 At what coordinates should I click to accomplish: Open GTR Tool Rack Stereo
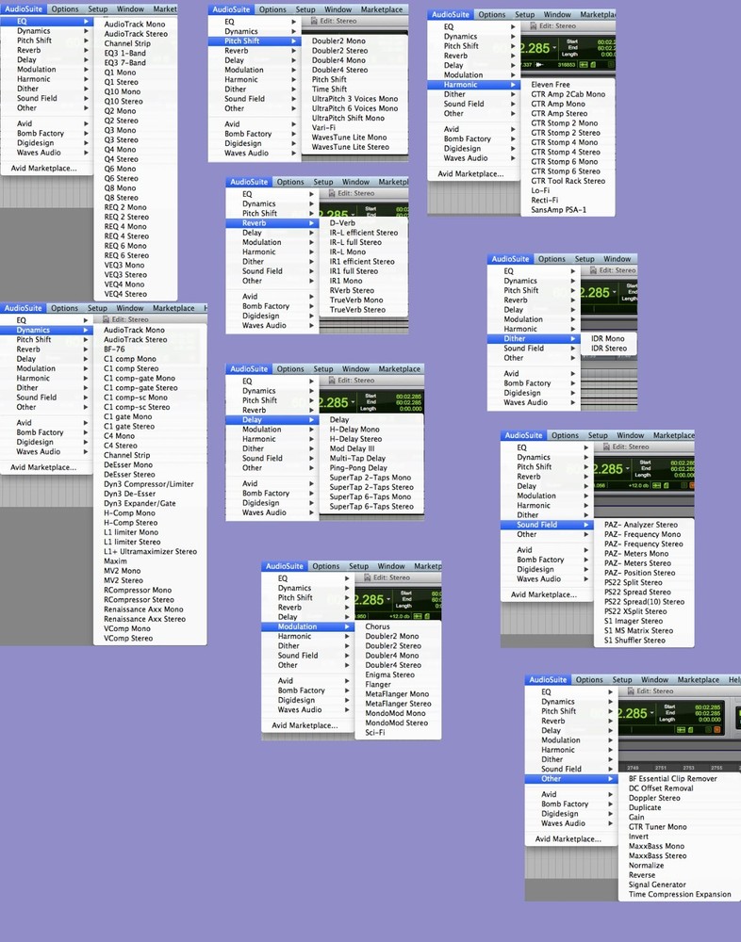(x=568, y=180)
